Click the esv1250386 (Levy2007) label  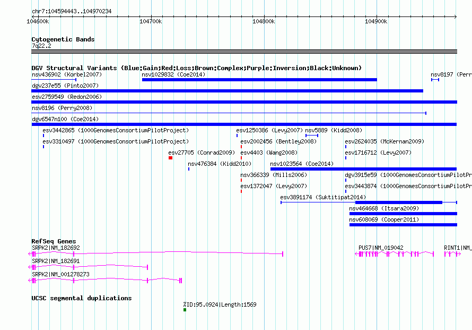click(x=269, y=130)
